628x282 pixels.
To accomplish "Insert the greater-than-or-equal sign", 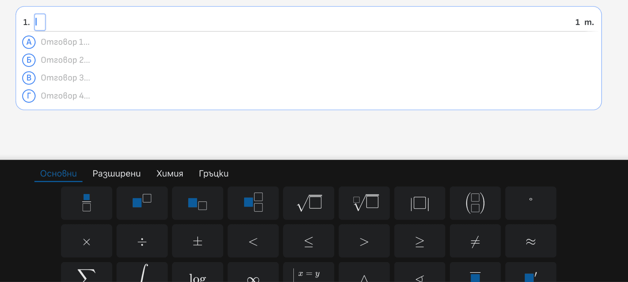I will pos(419,241).
